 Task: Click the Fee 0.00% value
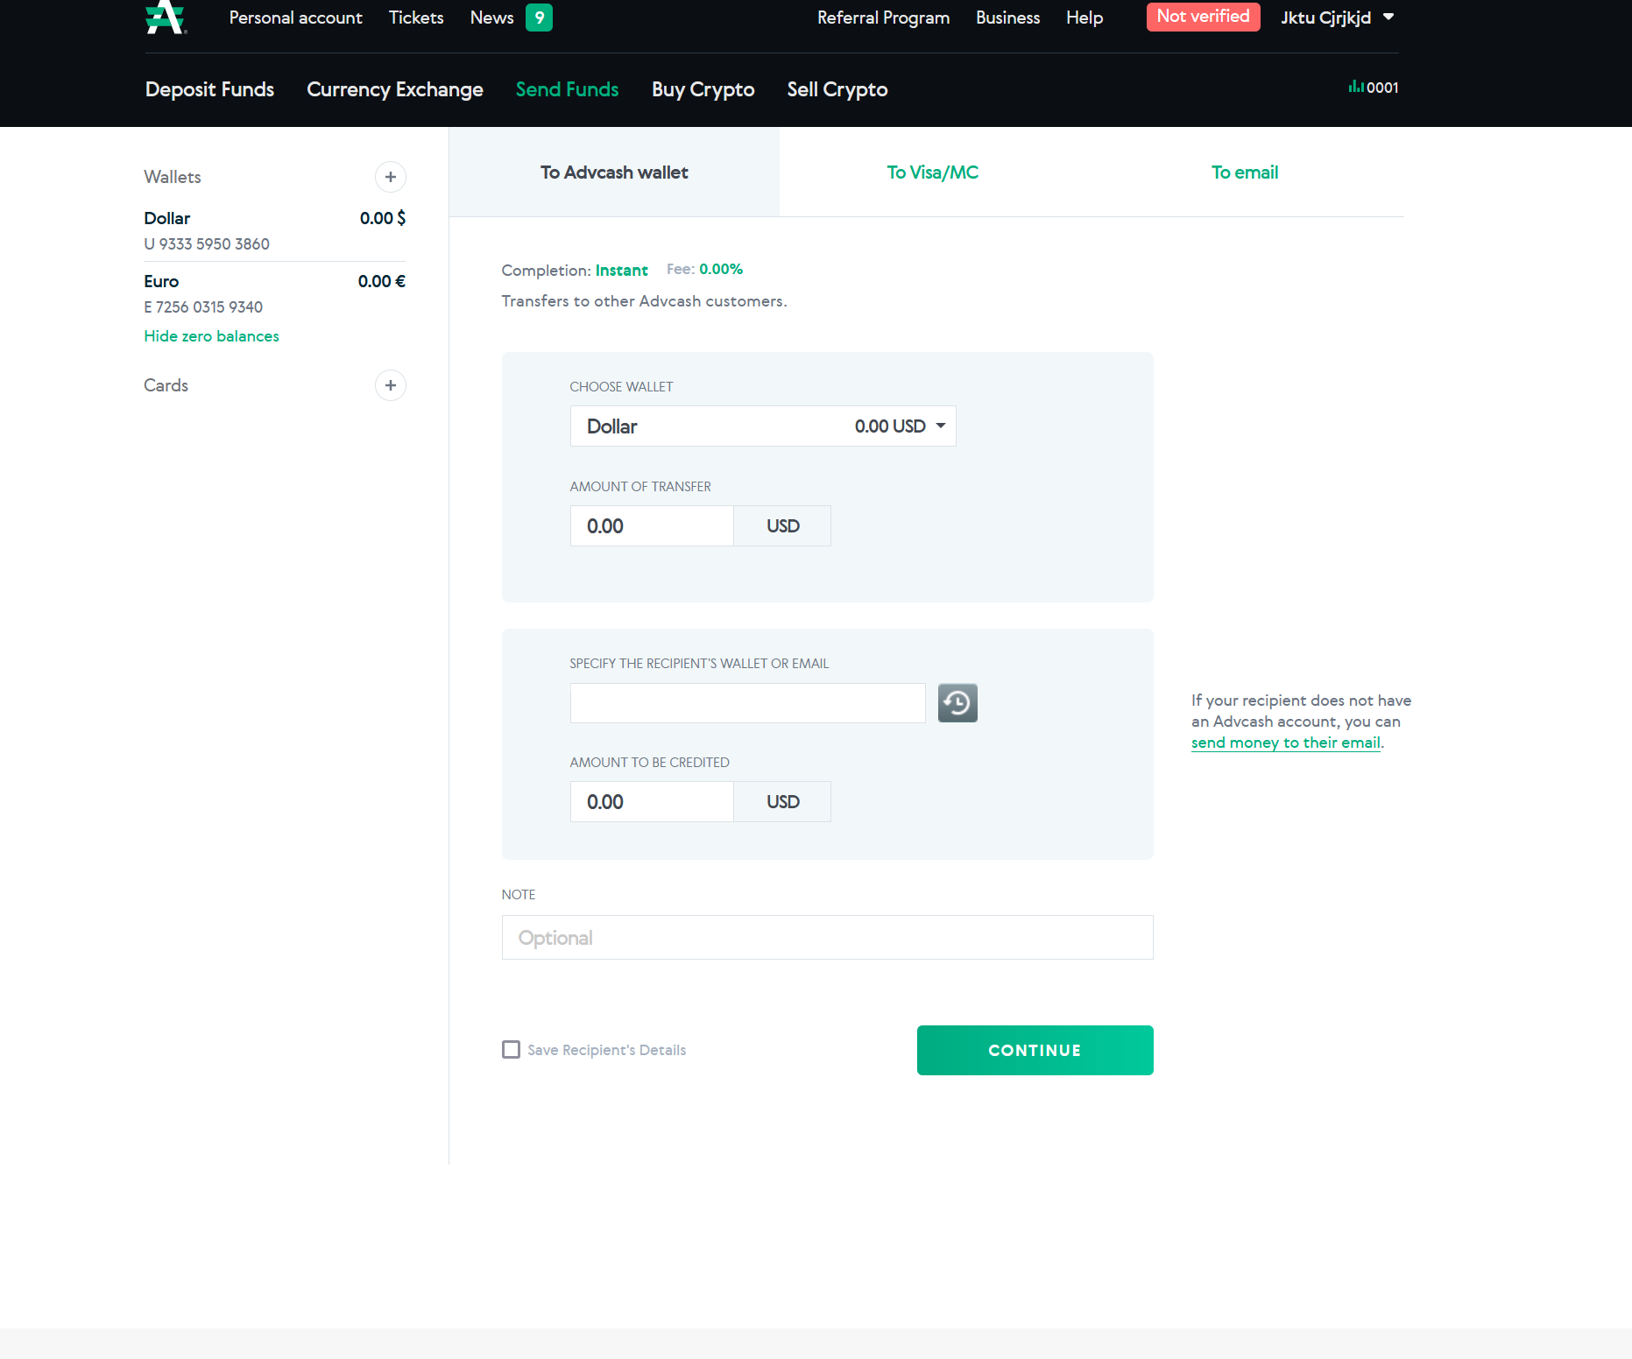pyautogui.click(x=721, y=270)
